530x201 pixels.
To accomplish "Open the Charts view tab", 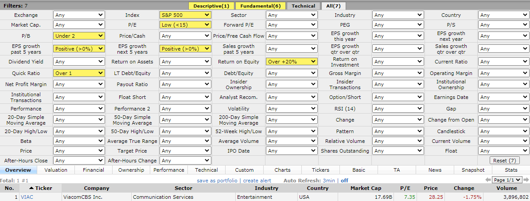I will pyautogui.click(x=283, y=170).
